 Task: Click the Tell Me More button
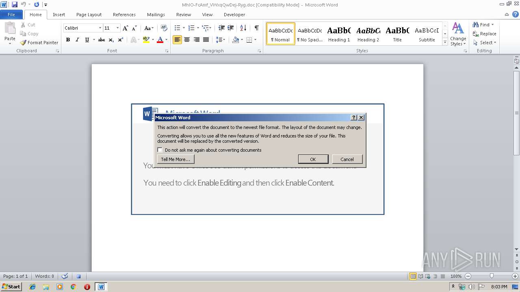tap(175, 159)
